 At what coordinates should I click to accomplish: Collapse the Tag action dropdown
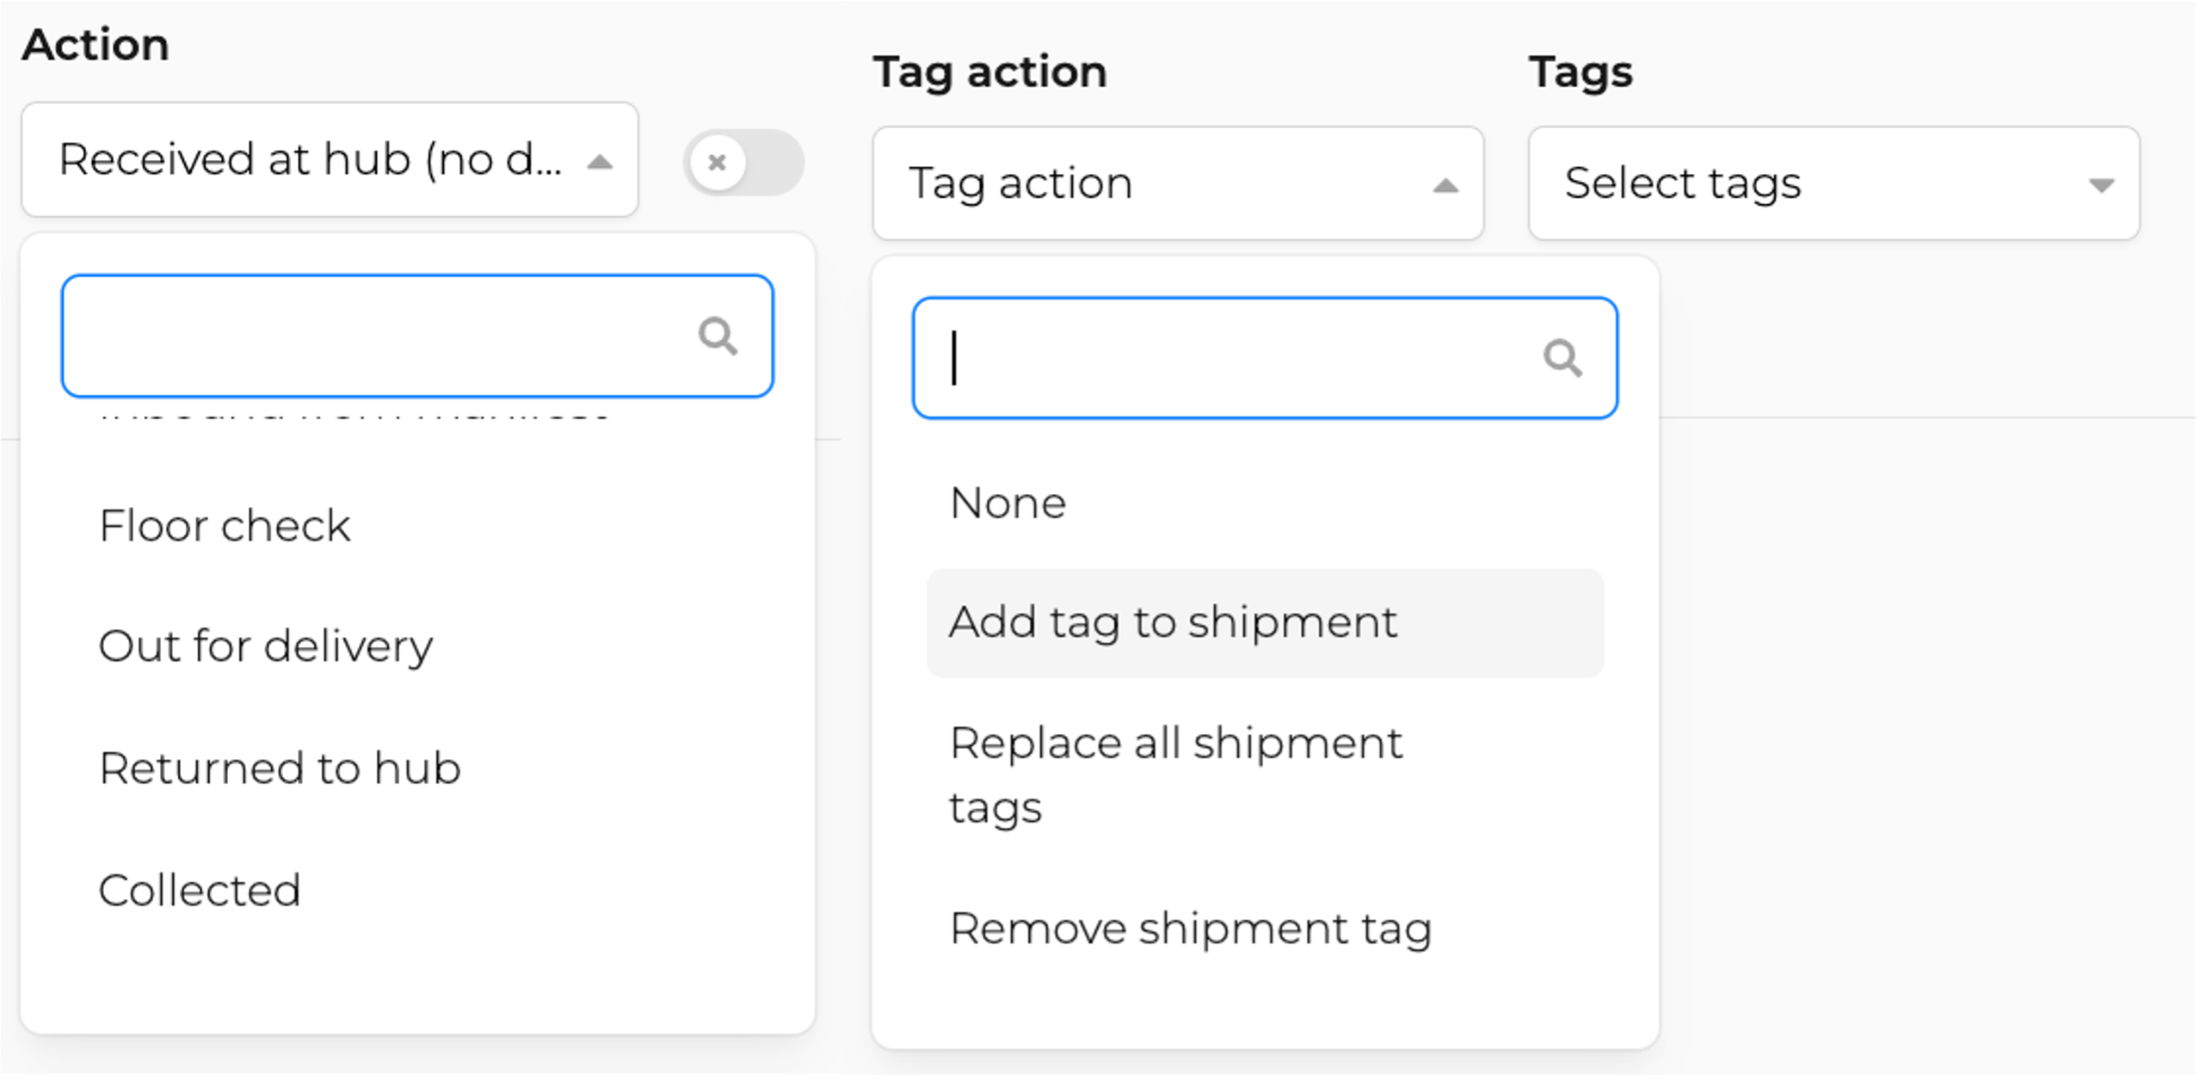click(1178, 183)
